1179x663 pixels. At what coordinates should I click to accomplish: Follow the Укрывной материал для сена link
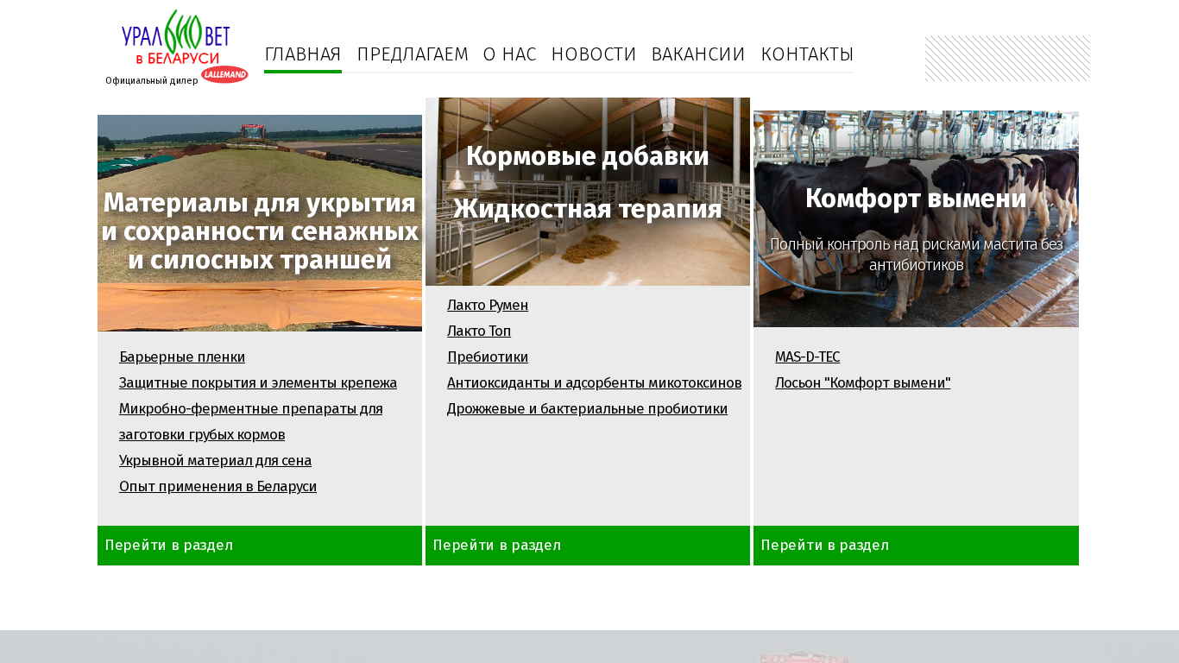tap(215, 461)
